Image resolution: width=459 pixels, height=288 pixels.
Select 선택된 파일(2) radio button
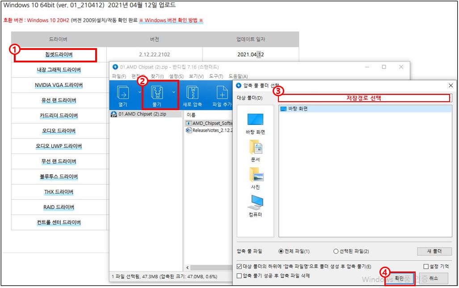(x=336, y=251)
